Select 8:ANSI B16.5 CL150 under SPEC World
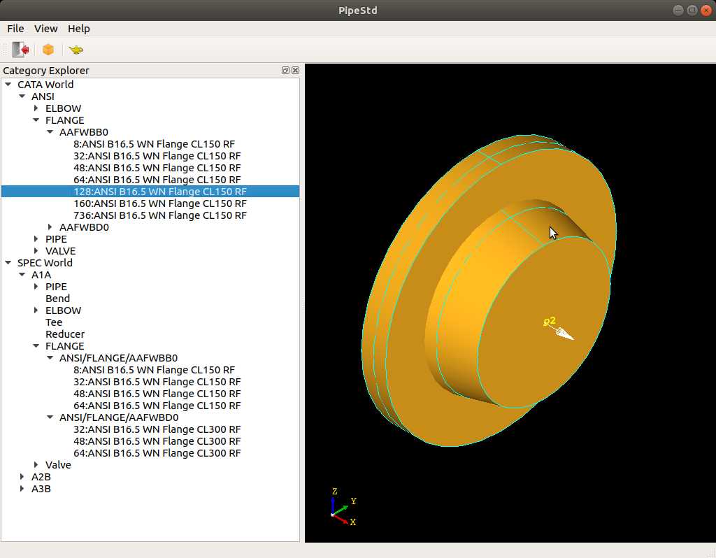This screenshot has height=558, width=716. [x=154, y=369]
